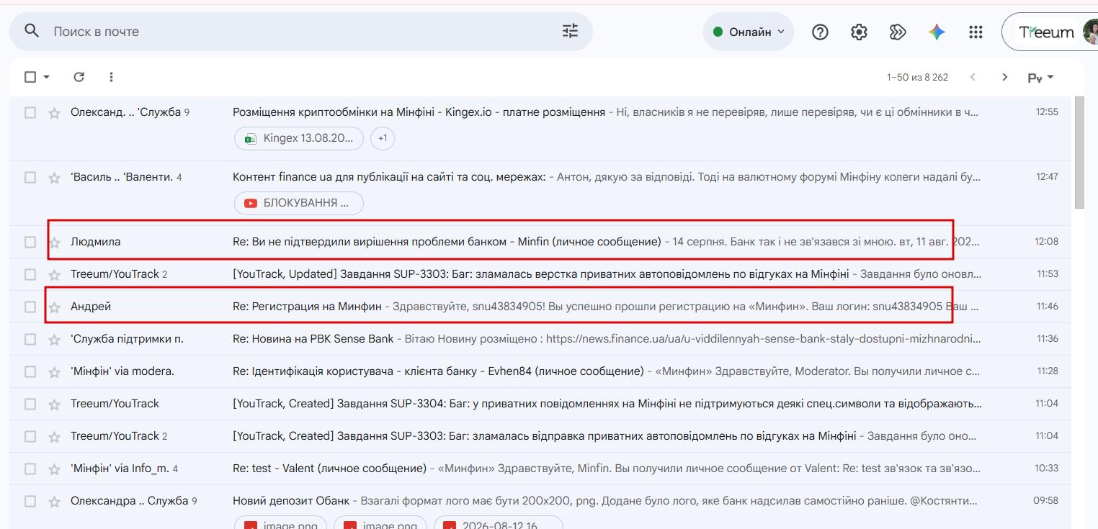Show the +1 additional attachment

click(x=383, y=138)
